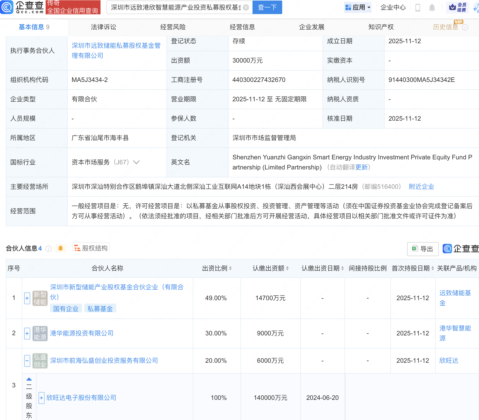
Task: Switch to the 法律诉讼 tab
Action: tap(103, 27)
